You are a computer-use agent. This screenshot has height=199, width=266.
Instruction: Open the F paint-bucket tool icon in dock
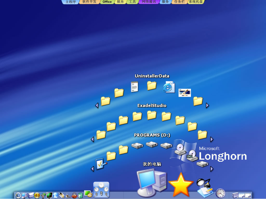tap(43, 195)
